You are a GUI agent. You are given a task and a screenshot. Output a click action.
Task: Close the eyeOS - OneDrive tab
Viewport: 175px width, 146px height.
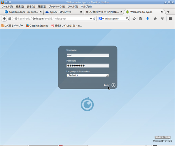pos(81,12)
